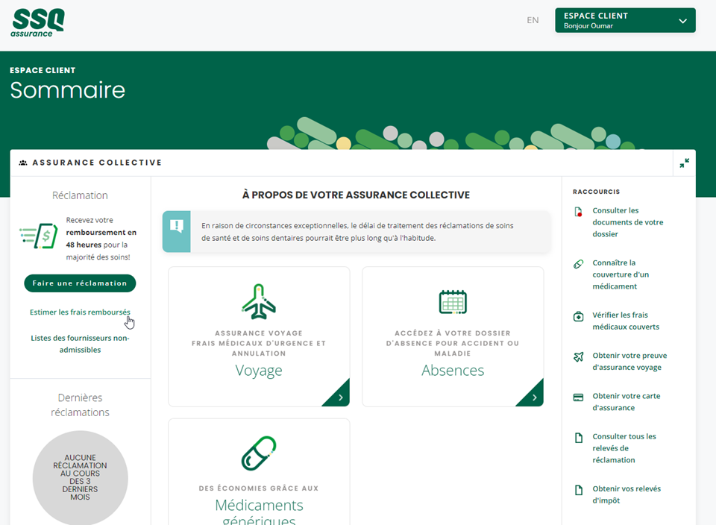The height and width of the screenshot is (525, 716).
Task: Click the travel airplane shortcut icon
Action: pos(578,356)
